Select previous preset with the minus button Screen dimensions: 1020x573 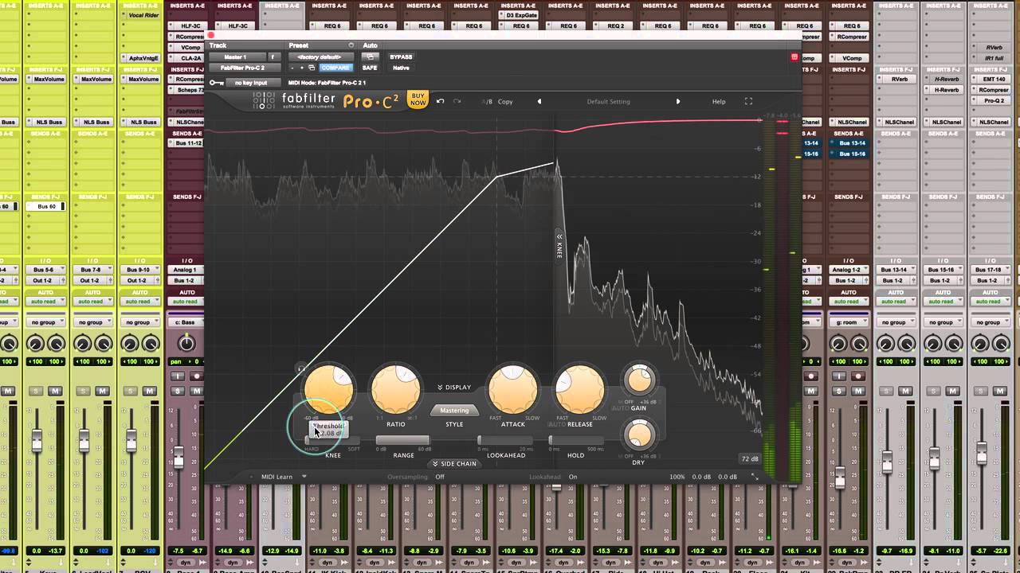pos(292,68)
